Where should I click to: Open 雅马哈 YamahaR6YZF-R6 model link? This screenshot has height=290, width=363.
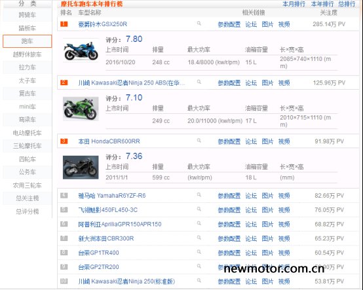coord(112,196)
